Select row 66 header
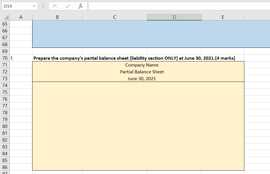The width and height of the screenshot is (270, 174). [5, 31]
